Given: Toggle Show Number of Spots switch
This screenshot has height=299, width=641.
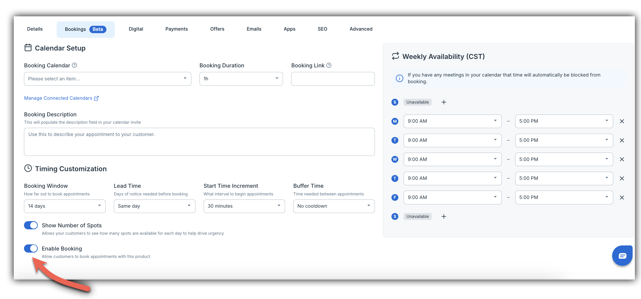Looking at the screenshot, I should 31,225.
